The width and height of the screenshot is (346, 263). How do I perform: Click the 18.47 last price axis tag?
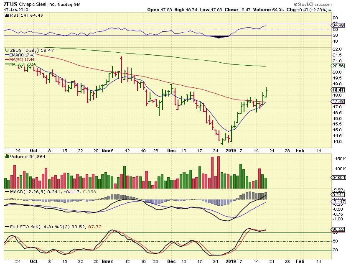tap(338, 90)
